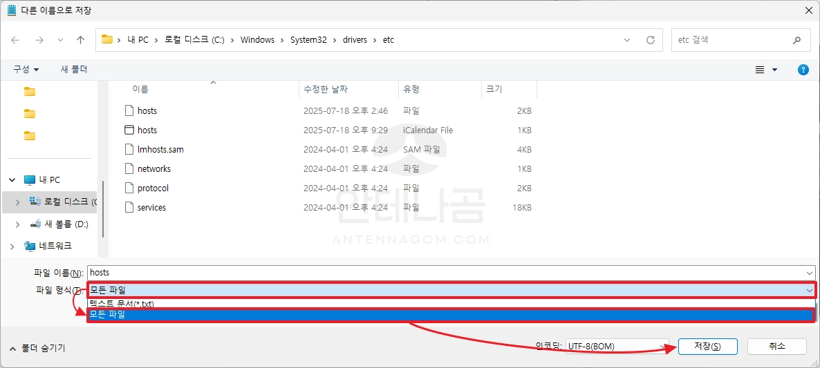
Task: Sort by 크기 column
Action: point(494,89)
